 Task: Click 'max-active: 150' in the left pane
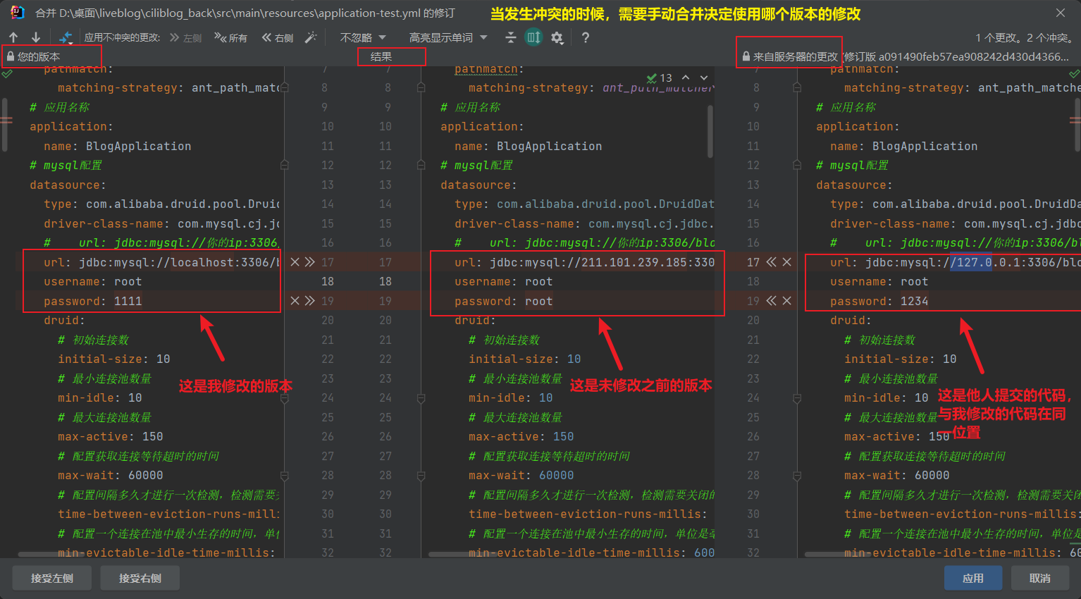pos(111,437)
